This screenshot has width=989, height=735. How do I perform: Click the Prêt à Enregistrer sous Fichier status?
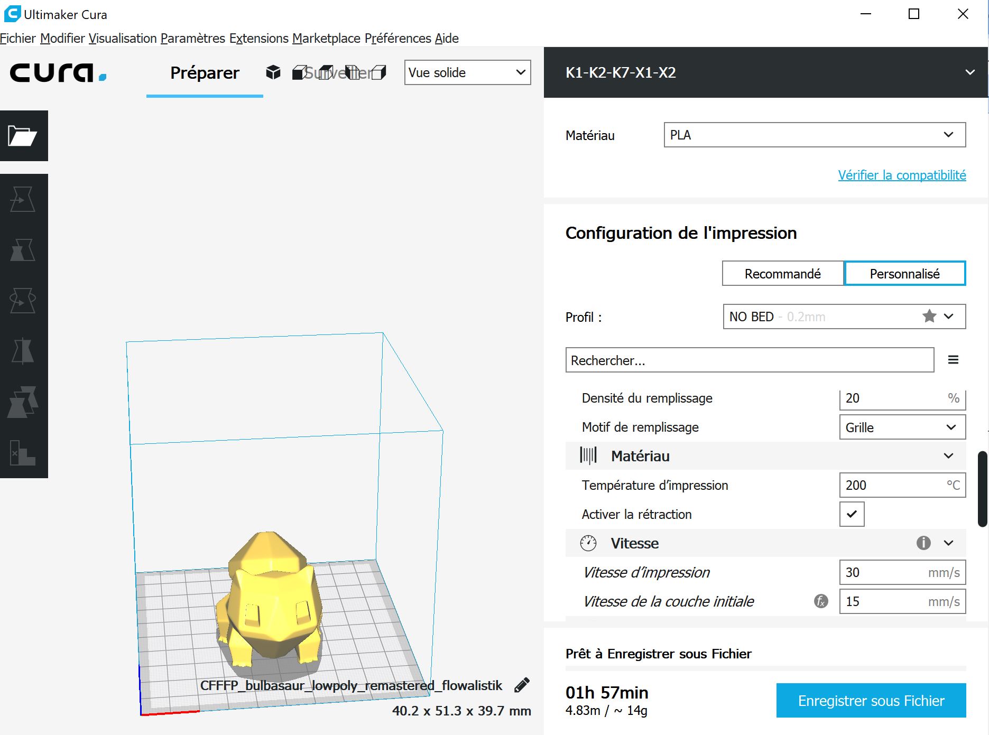point(659,654)
